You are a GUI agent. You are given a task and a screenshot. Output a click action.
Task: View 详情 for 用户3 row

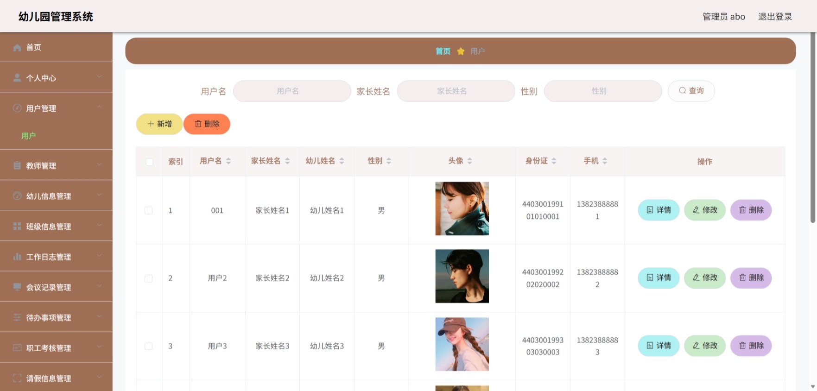pos(659,346)
